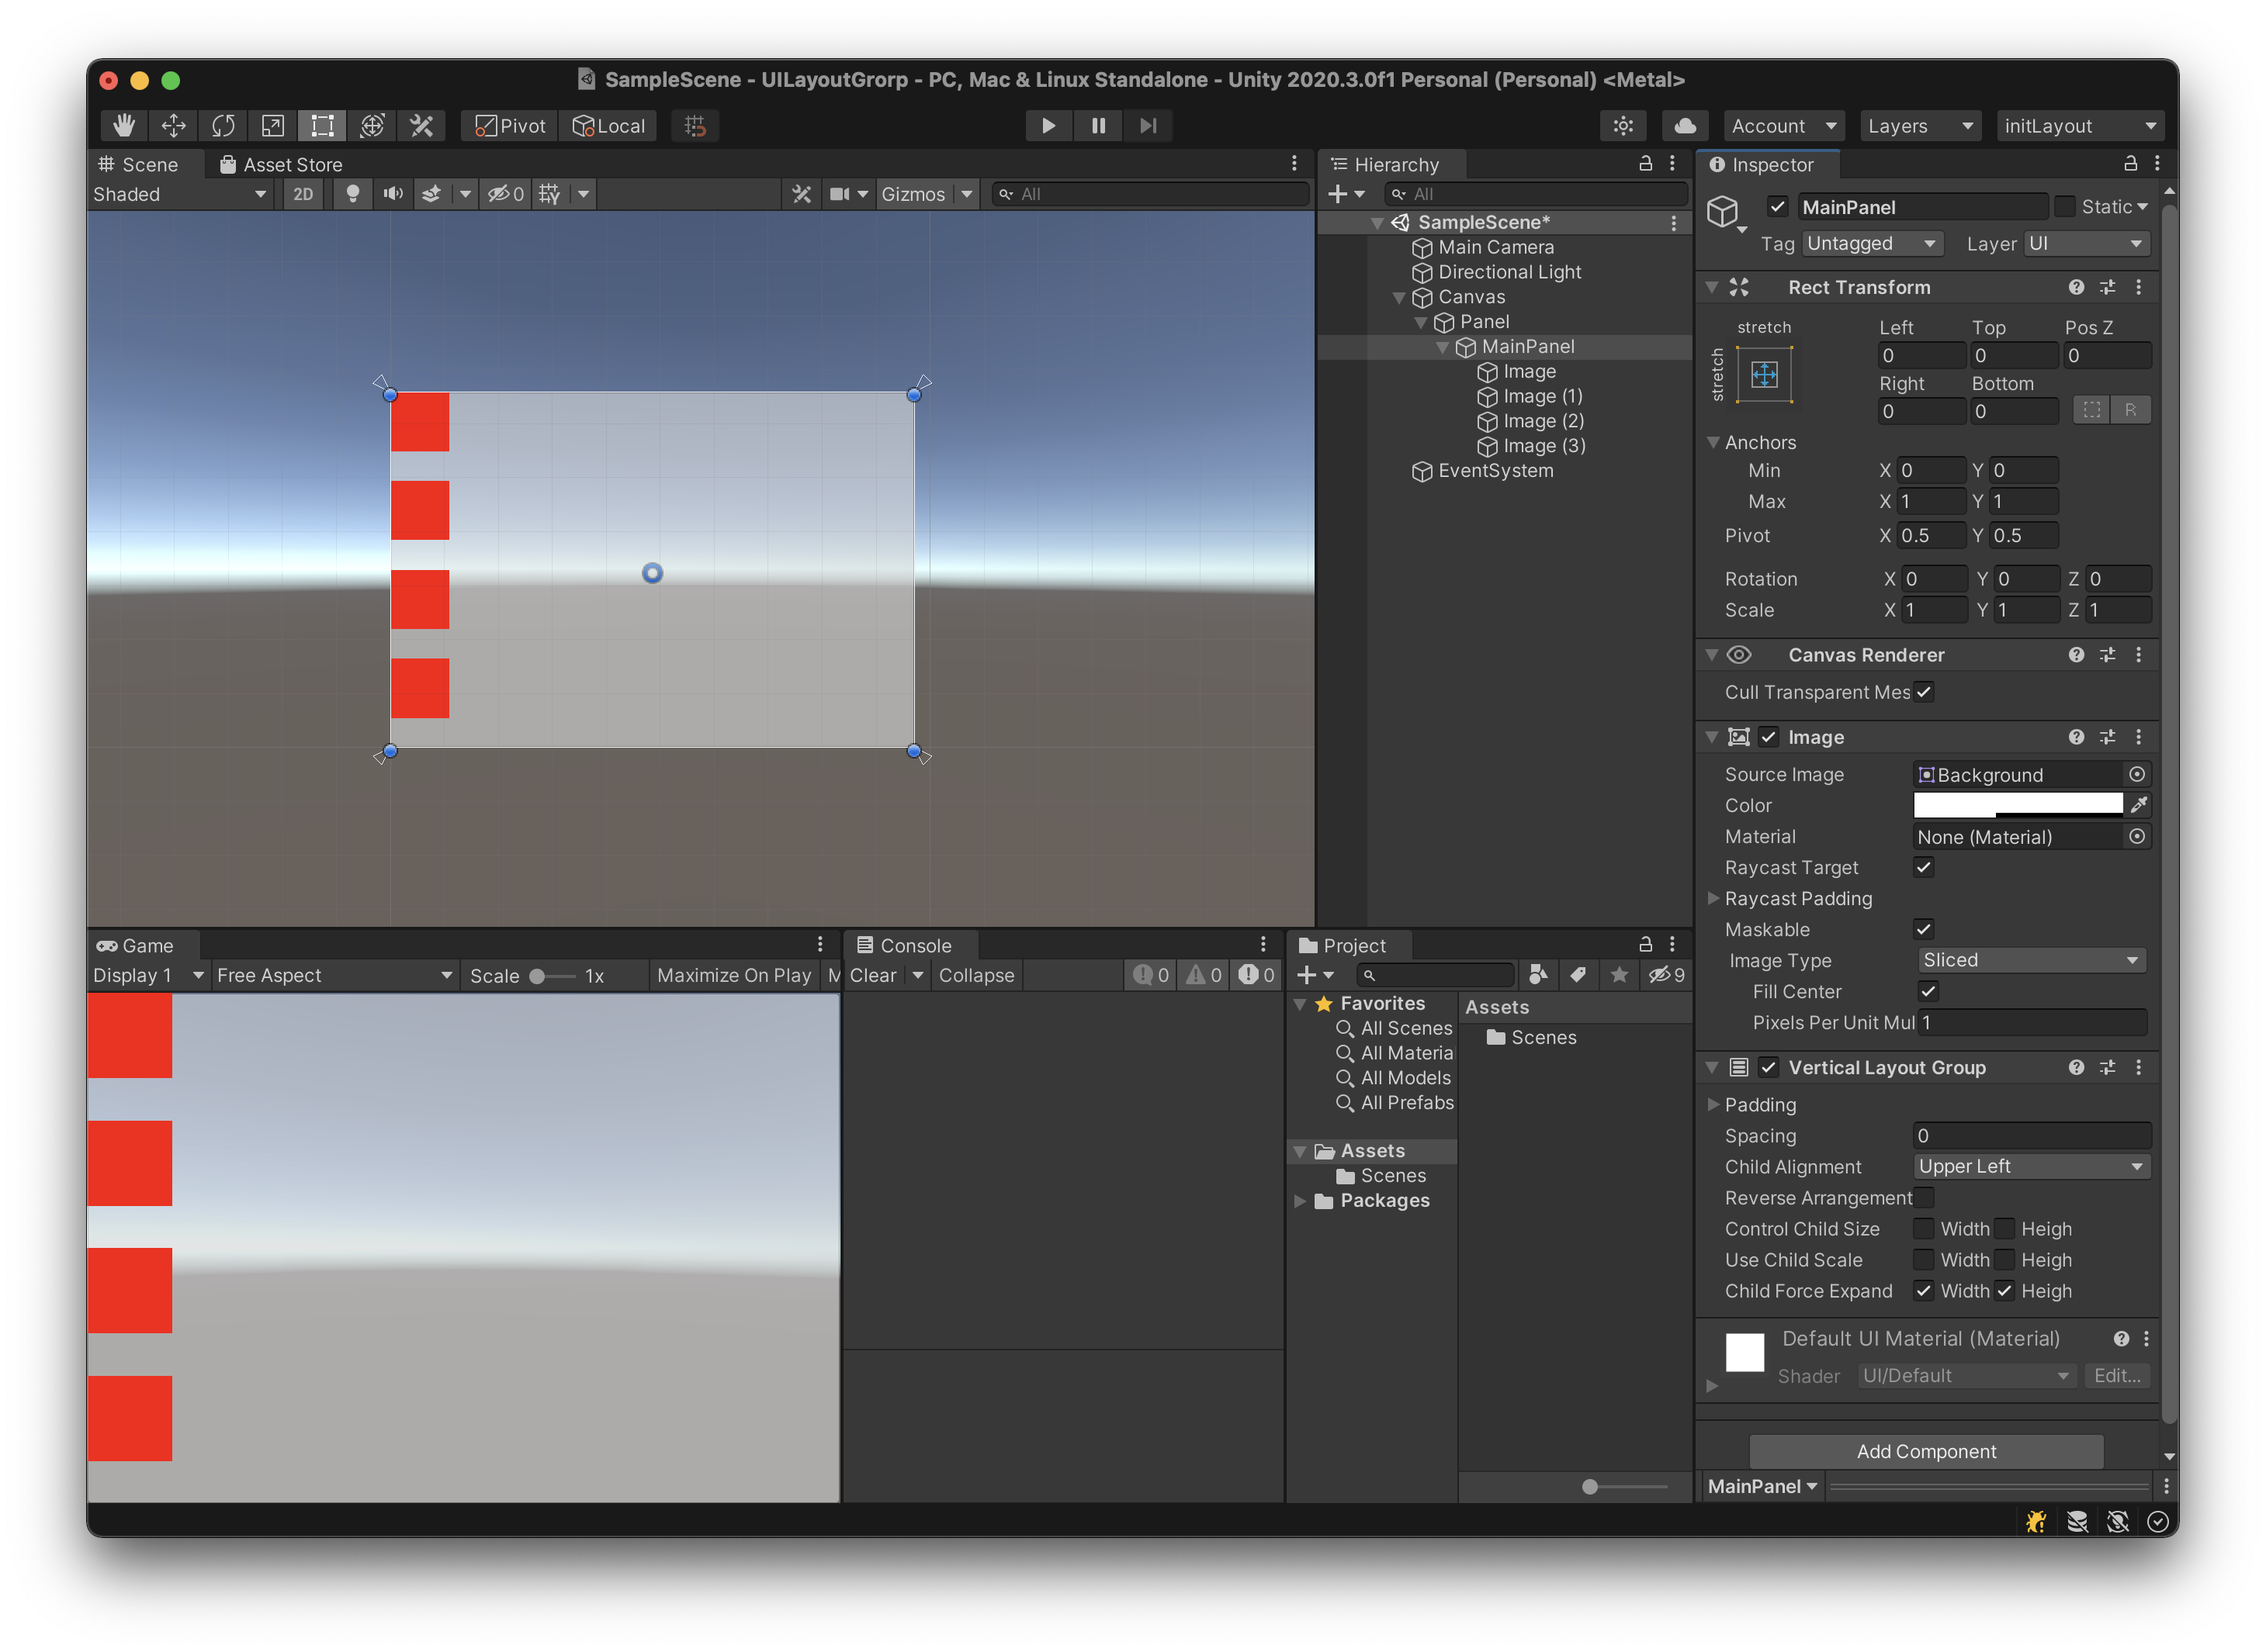Click Clear in the Console toolbar
2266x1652 pixels.
[x=872, y=975]
